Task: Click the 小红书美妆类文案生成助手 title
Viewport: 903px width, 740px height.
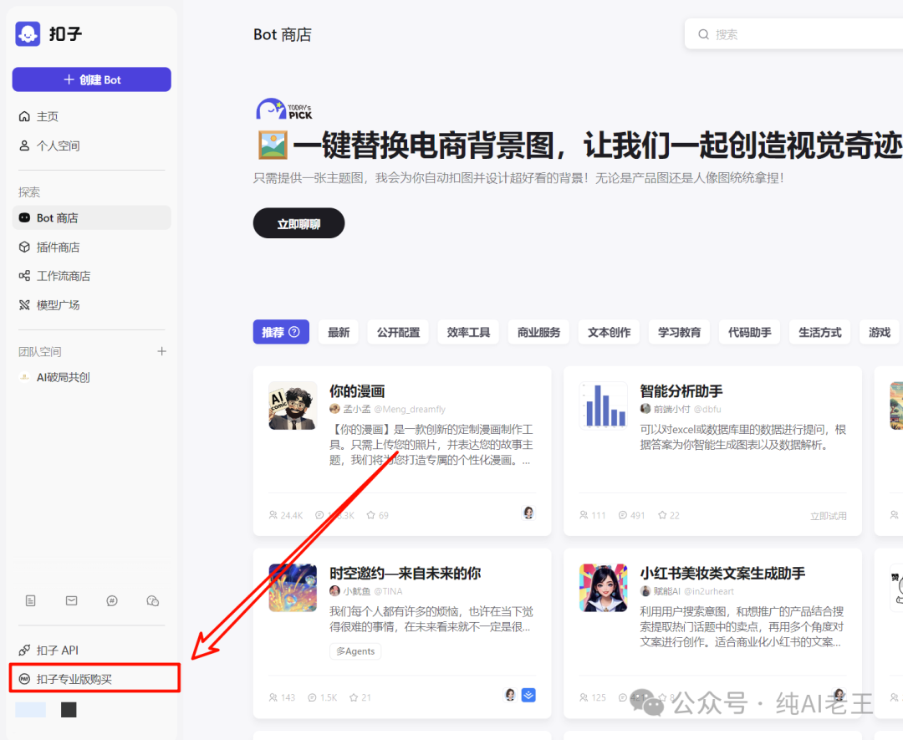Action: tap(722, 574)
